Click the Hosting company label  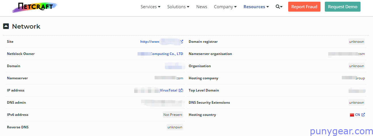point(203,78)
